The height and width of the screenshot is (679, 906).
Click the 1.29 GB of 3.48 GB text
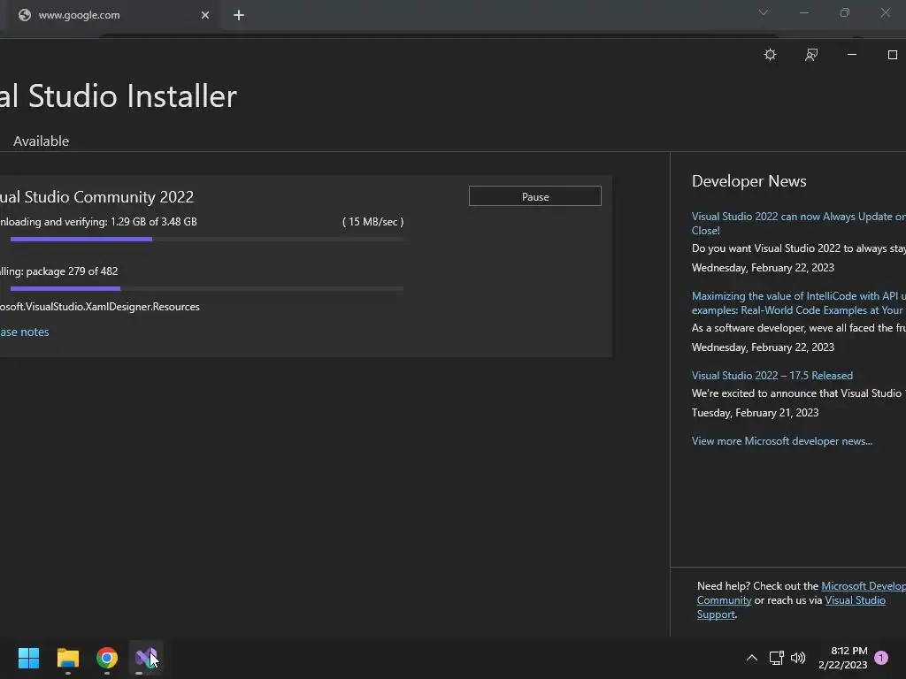coord(154,222)
